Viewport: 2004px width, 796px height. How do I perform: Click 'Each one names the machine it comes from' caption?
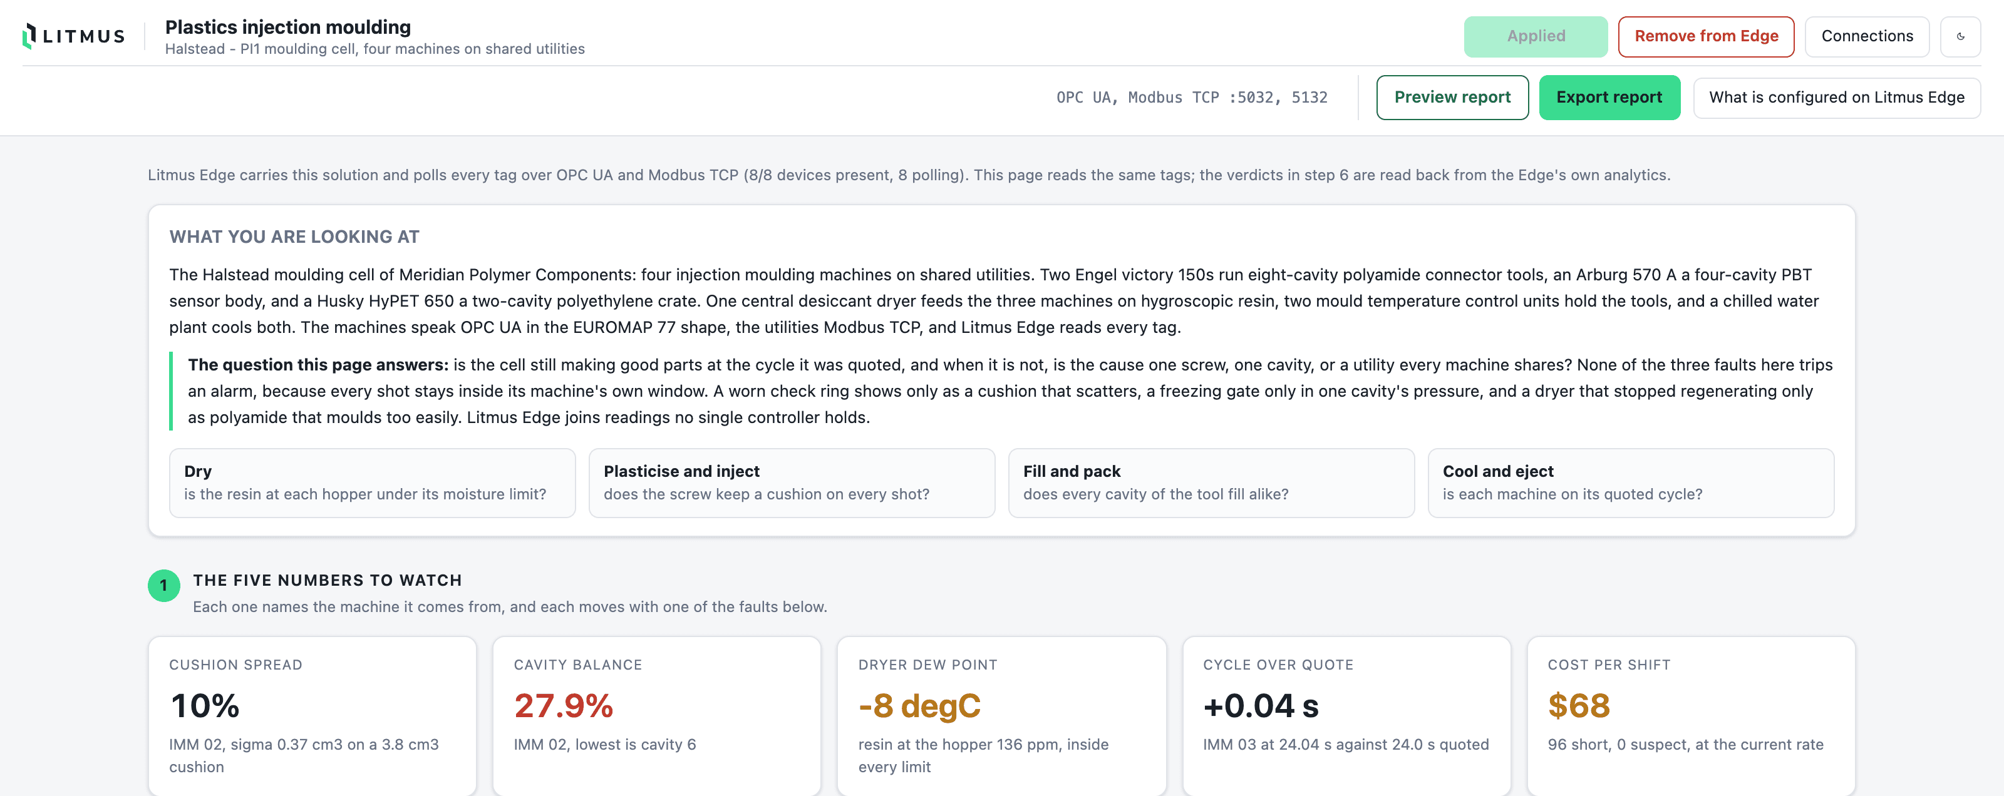(x=510, y=607)
